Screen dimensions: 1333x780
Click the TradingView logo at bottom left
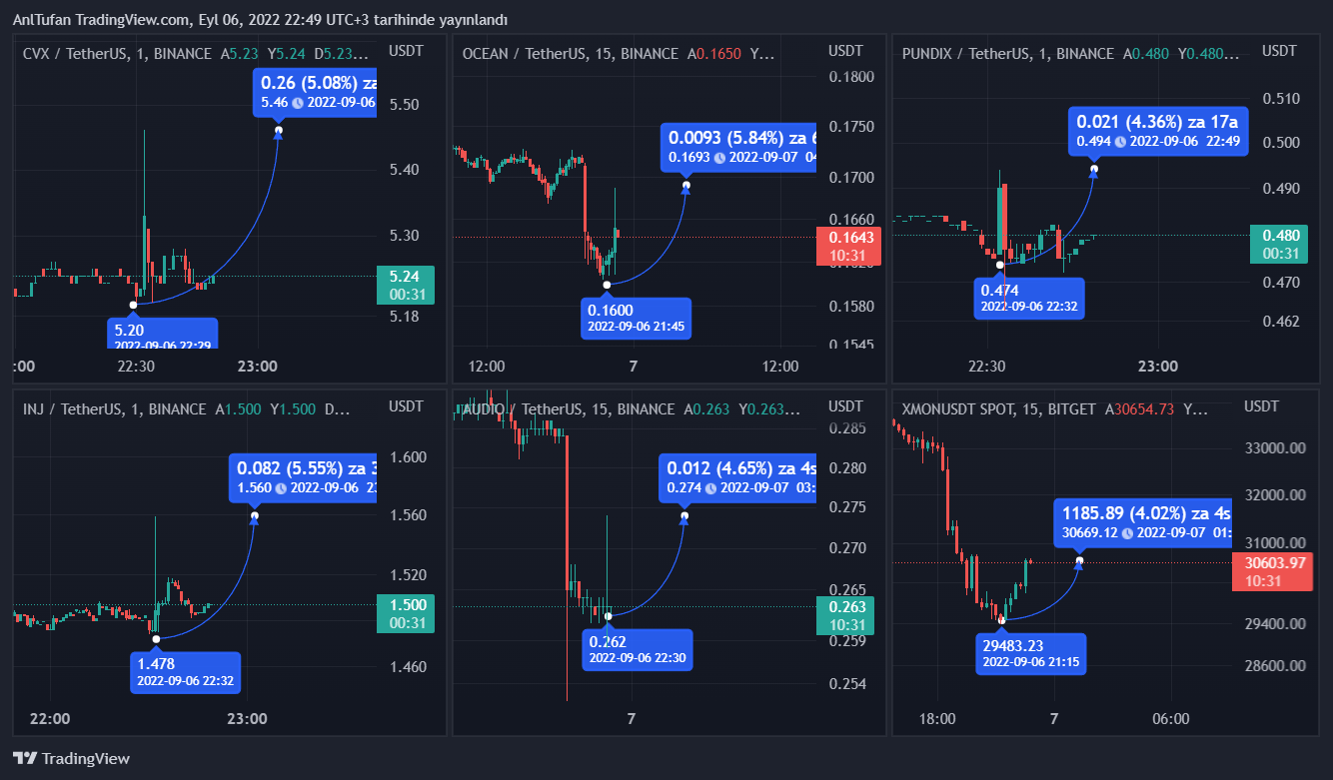point(70,758)
